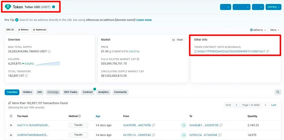Open the DEX Trades tab
This screenshot has width=284, height=140.
tap(71, 92)
